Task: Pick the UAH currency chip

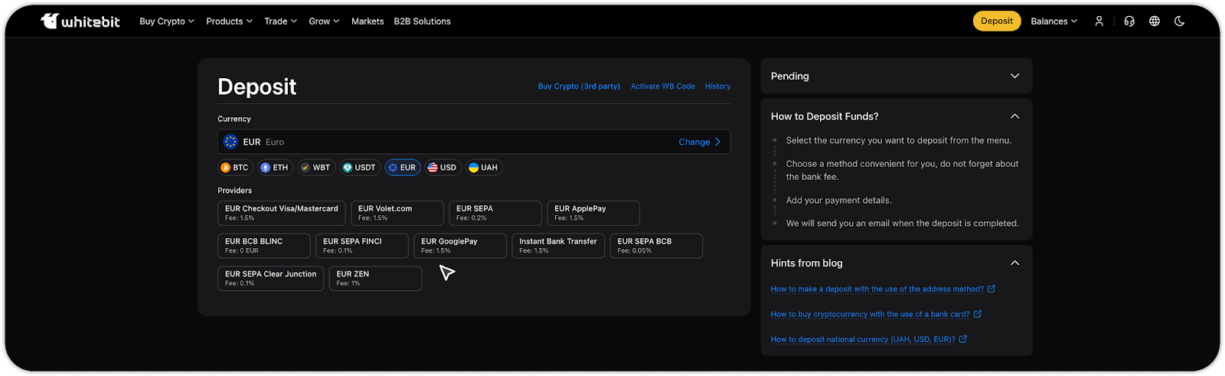Action: (x=483, y=168)
